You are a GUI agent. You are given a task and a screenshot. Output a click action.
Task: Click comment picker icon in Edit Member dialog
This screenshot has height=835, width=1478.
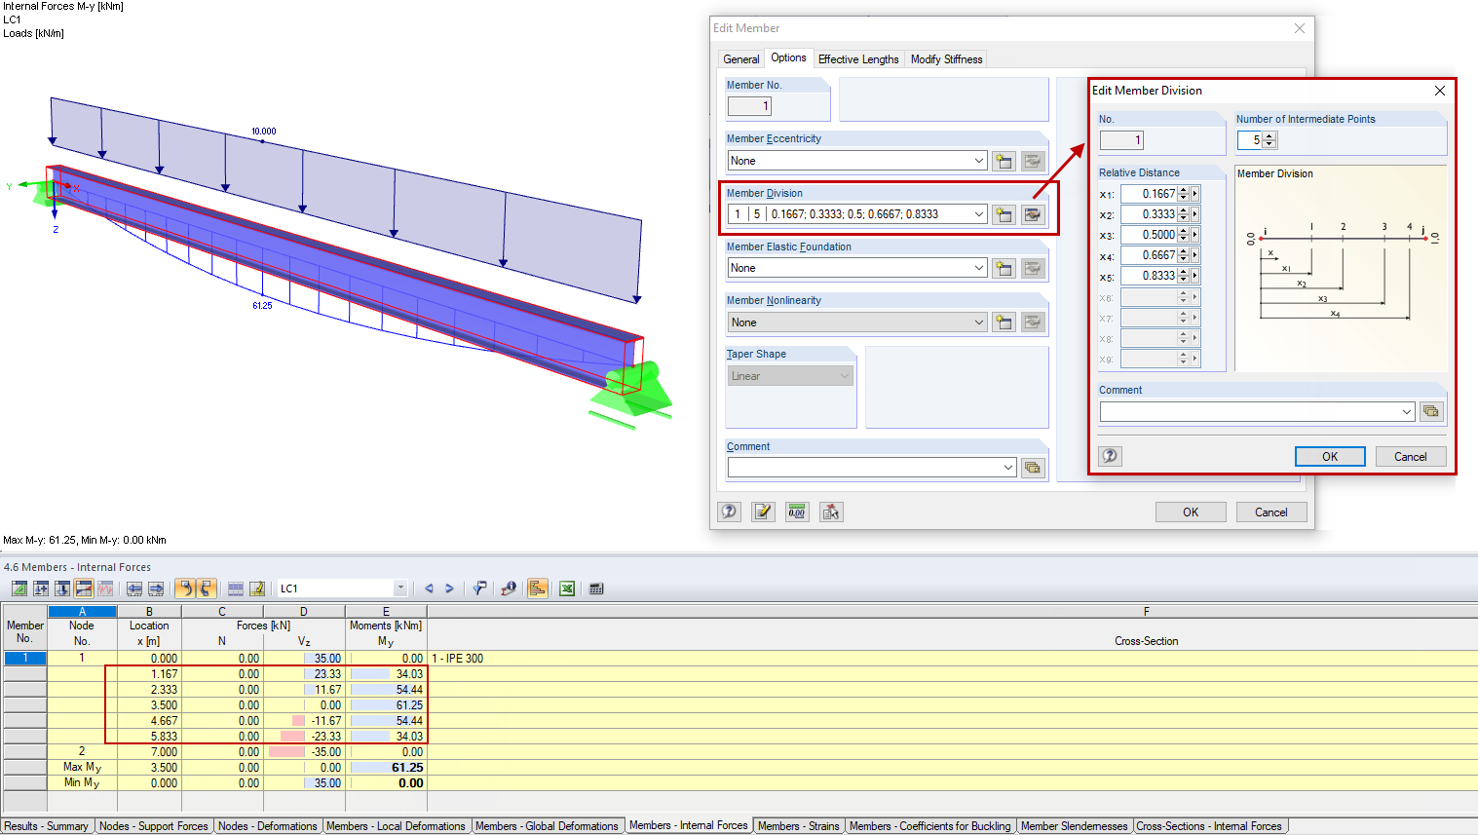pyautogui.click(x=1033, y=468)
